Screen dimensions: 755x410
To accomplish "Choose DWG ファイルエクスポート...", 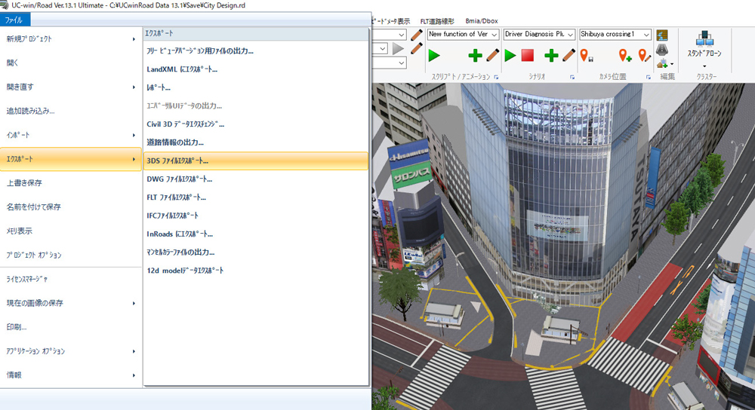I will (256, 179).
